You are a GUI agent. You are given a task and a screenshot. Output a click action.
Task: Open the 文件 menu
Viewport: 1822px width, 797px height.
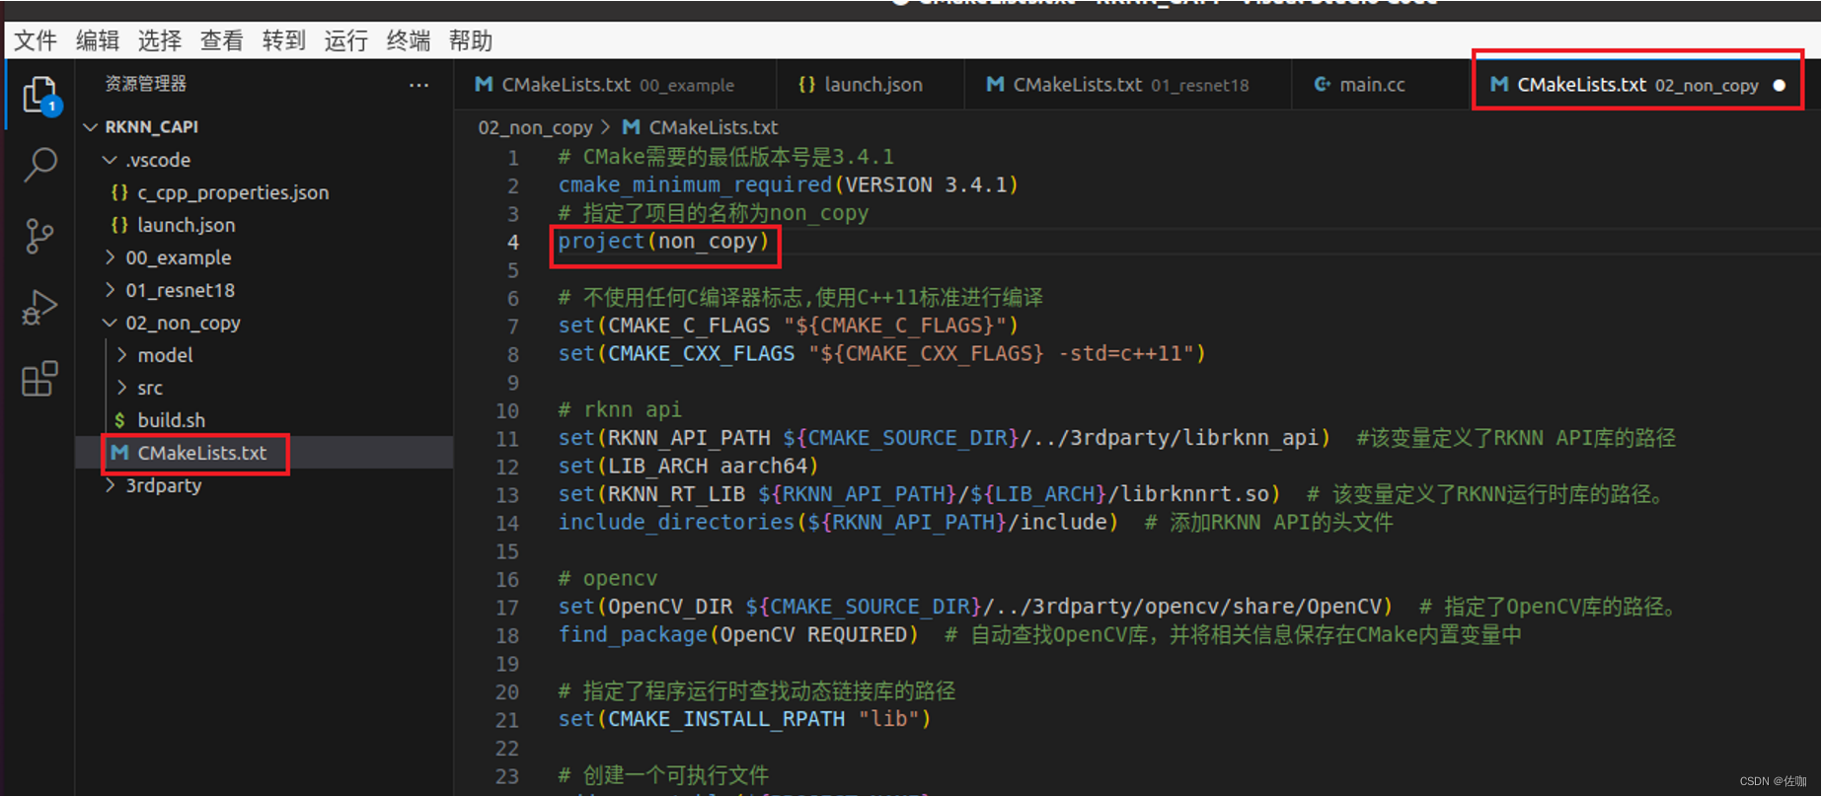coord(36,40)
